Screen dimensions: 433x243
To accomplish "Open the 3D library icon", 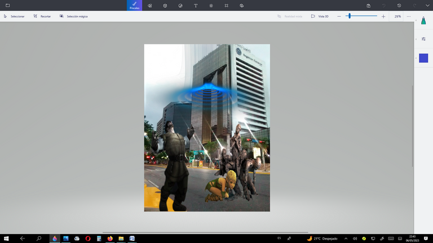I will click(242, 6).
